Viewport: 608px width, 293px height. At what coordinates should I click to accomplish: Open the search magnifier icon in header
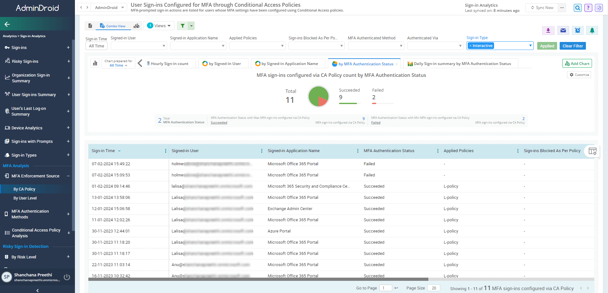tap(578, 8)
